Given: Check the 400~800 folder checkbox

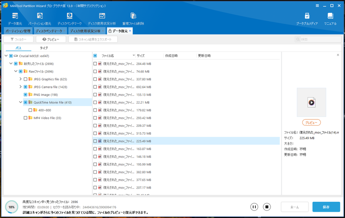Looking at the screenshot, I should tap(30, 110).
